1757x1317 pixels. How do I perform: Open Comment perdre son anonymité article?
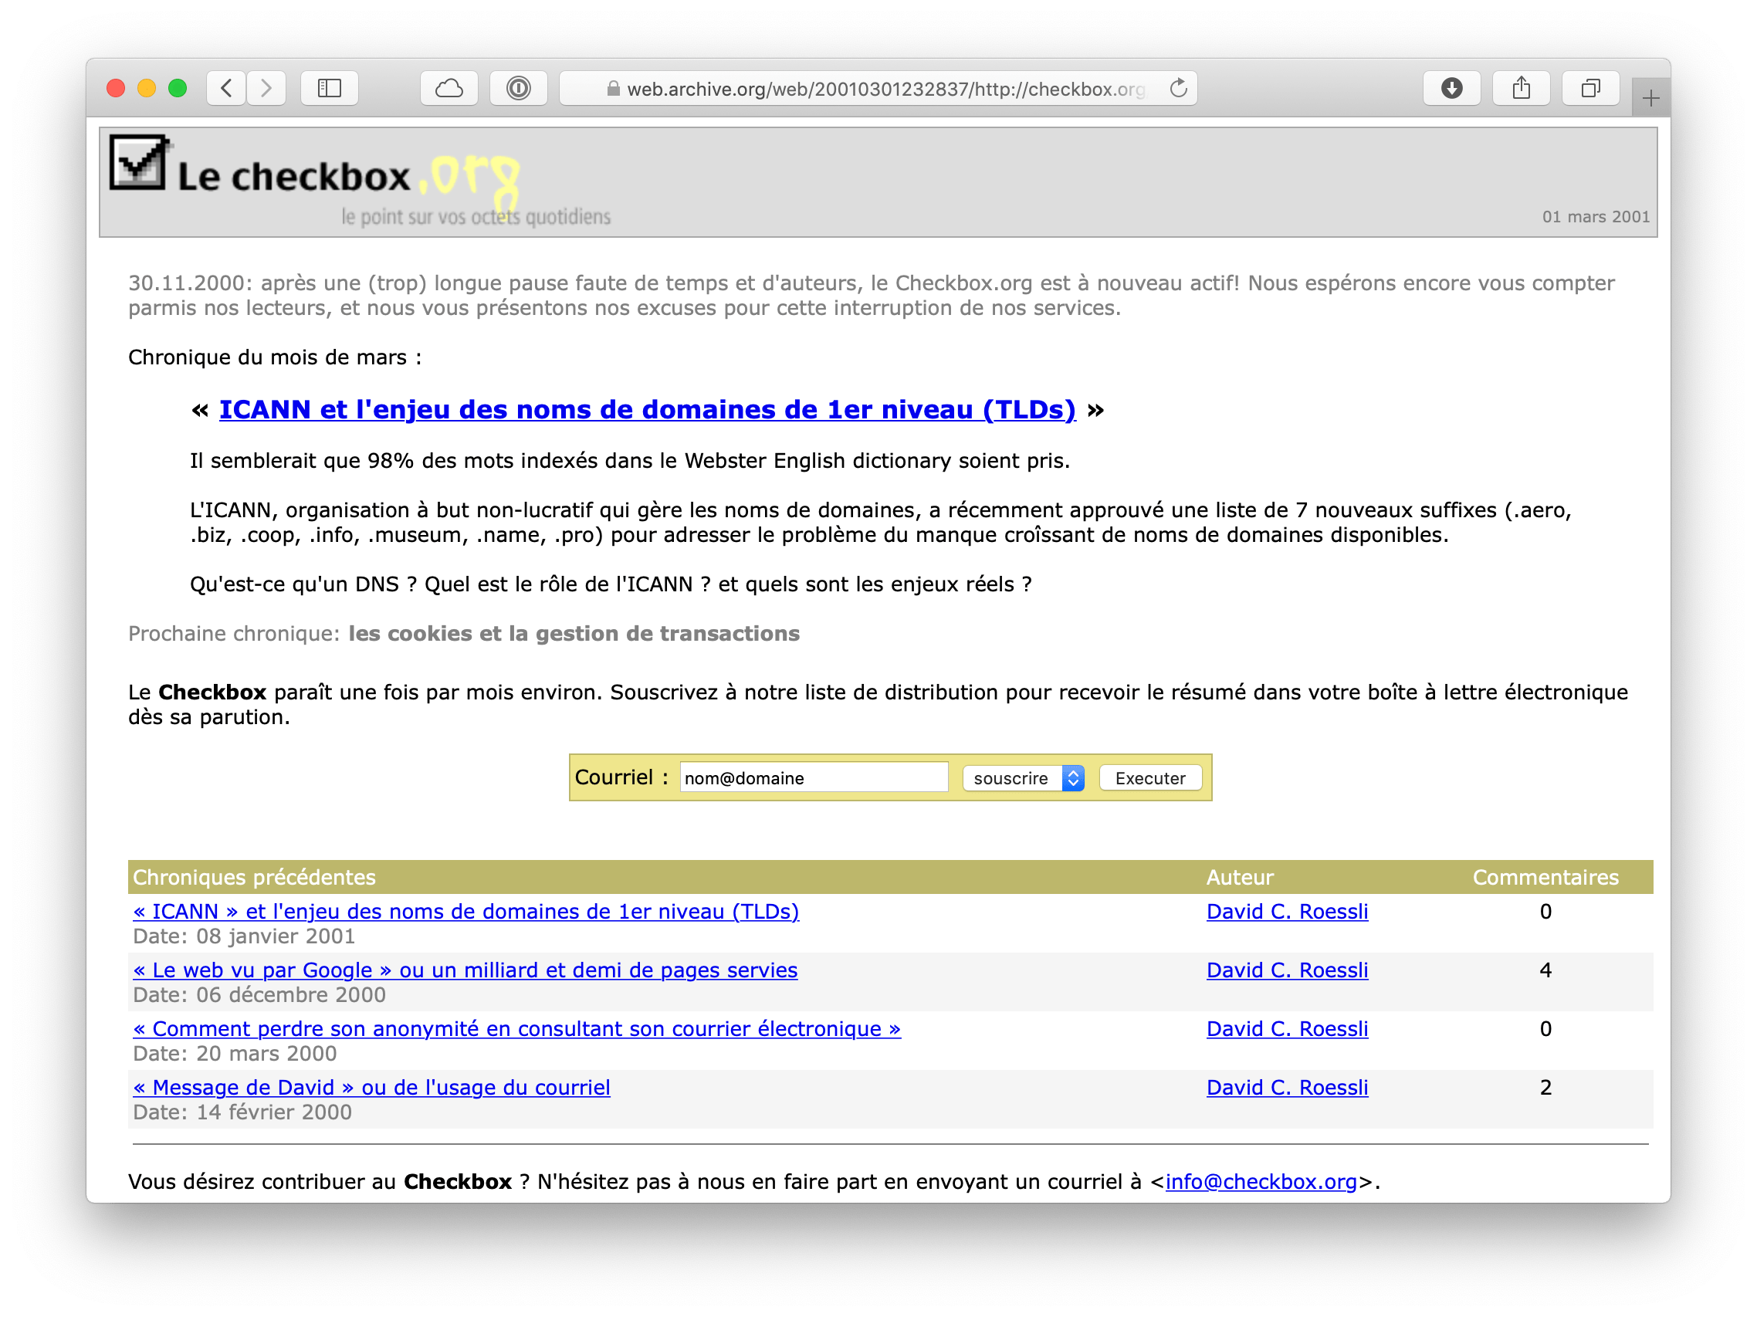click(516, 1028)
